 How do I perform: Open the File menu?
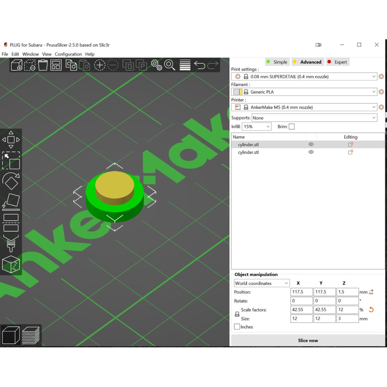(5, 54)
